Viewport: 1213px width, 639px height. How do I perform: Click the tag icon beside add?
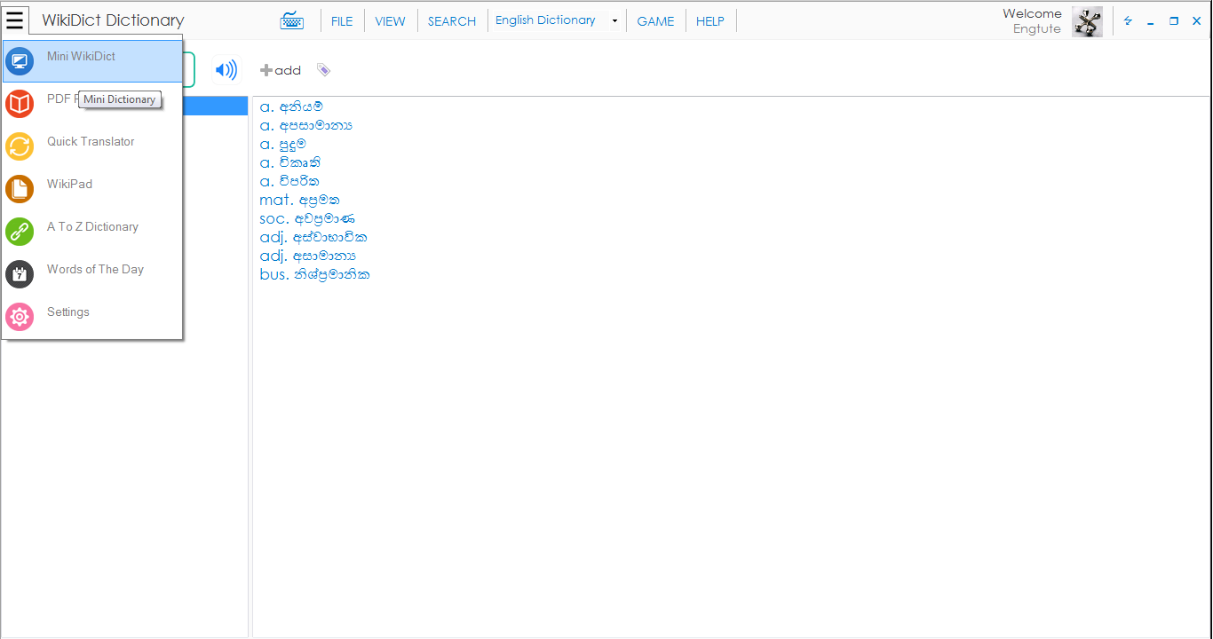pyautogui.click(x=323, y=70)
